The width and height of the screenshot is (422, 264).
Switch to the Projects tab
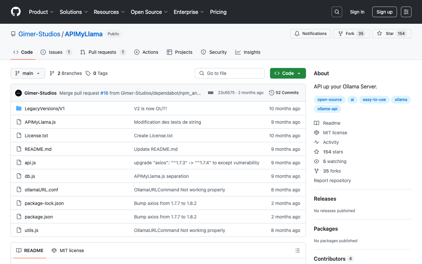coord(180,52)
